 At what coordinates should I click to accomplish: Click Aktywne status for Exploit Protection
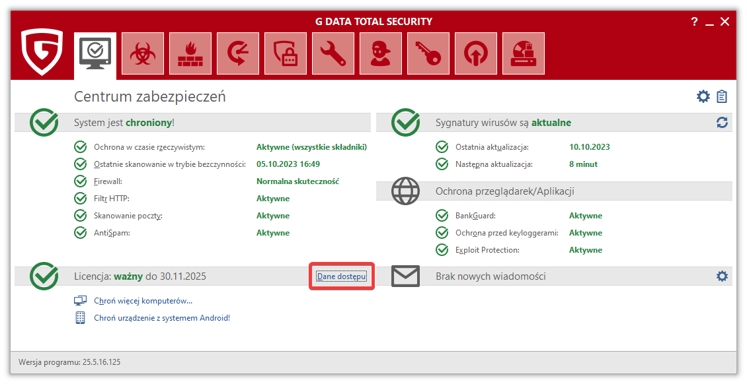pos(586,249)
